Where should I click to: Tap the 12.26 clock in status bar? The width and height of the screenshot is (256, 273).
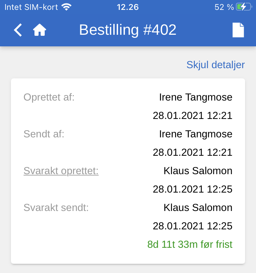pos(128,7)
